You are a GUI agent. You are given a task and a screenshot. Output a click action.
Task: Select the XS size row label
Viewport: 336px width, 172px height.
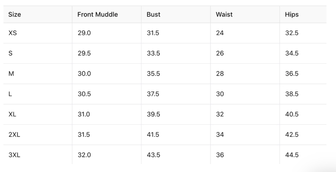click(x=13, y=33)
